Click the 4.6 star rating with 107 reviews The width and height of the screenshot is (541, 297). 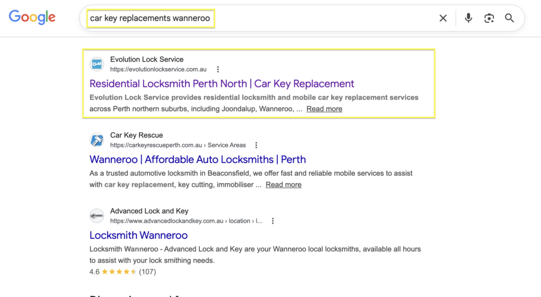(x=123, y=272)
